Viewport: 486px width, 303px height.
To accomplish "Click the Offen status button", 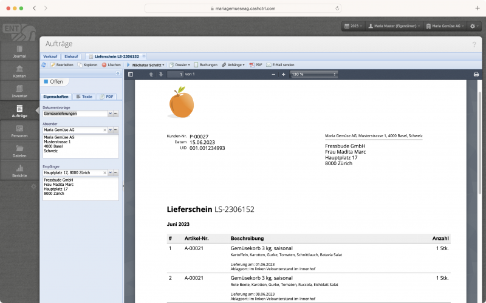I will (x=53, y=82).
